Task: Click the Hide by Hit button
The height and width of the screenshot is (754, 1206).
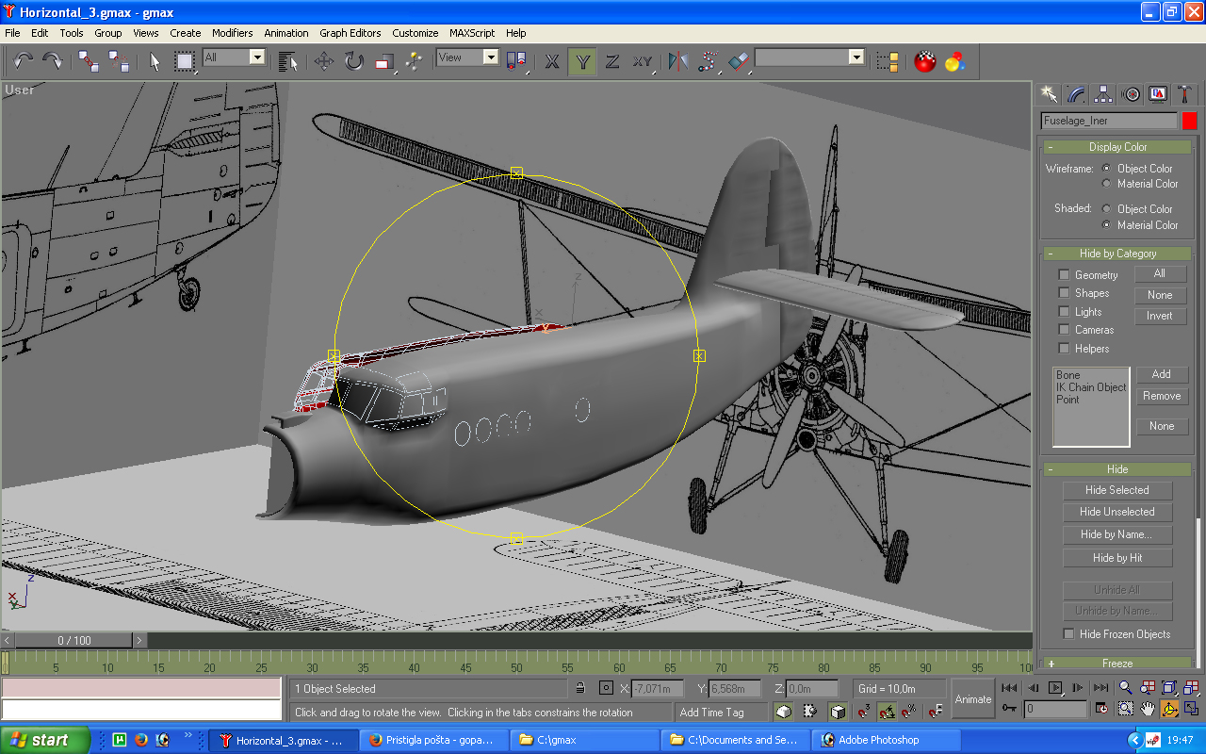Action: pos(1117,558)
